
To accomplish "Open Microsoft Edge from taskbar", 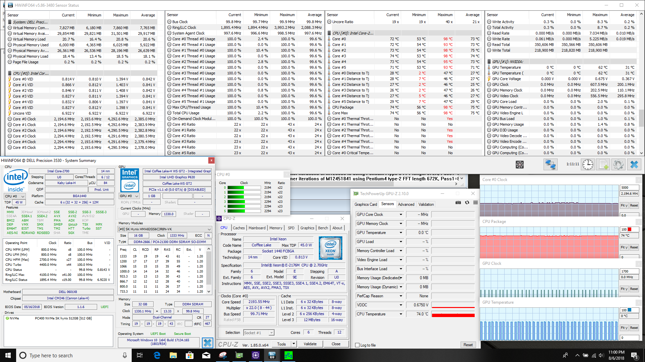I will pos(157,355).
